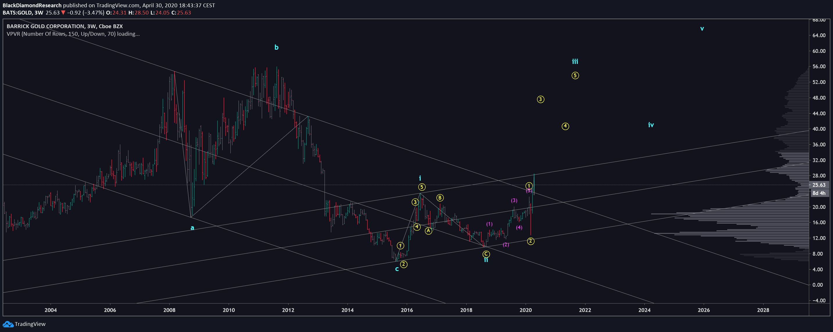Click yellow circled 5 under wave i
This screenshot has width=833, height=332.
tap(421, 187)
